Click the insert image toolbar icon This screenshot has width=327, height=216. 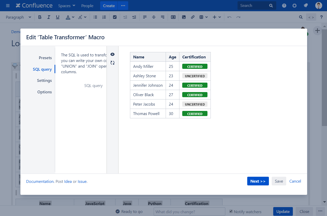coord(184,17)
